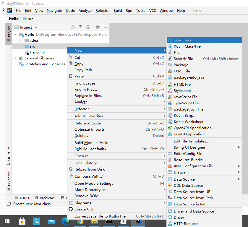Select the Hello.iml file in tree
Viewport: 248px width, 227px height.
[37, 52]
